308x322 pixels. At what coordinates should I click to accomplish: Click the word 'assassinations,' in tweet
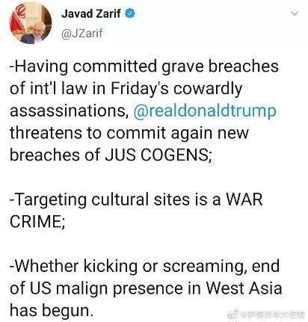coord(69,111)
